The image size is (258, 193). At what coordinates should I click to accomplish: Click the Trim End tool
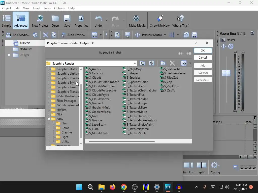pyautogui.click(x=188, y=168)
